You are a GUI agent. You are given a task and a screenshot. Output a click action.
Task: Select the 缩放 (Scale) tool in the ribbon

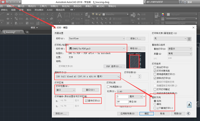tap(30, 23)
